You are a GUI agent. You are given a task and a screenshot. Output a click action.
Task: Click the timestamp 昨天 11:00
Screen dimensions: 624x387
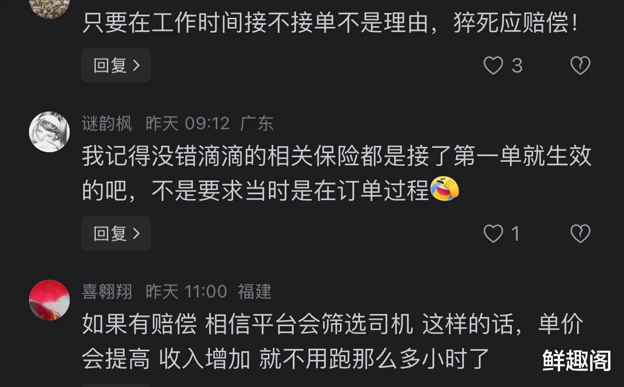pos(186,292)
